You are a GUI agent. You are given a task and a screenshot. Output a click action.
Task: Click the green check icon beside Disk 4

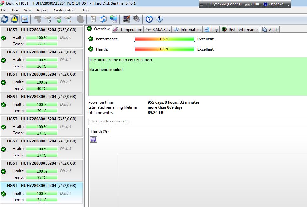pyautogui.click(x=3, y=127)
